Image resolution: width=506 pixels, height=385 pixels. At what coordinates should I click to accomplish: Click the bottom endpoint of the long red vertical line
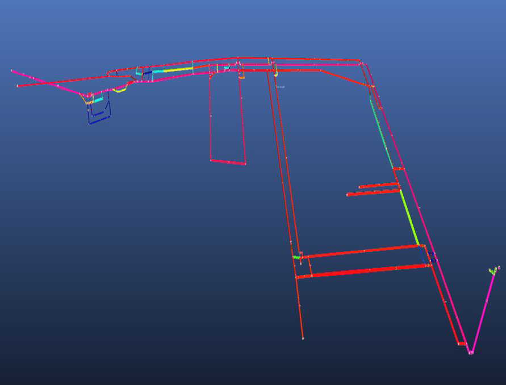click(x=303, y=338)
